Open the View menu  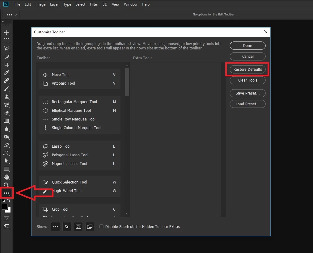[116, 4]
